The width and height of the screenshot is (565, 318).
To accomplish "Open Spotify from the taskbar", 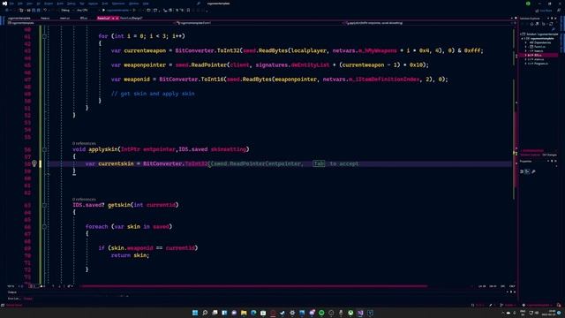I will click(321, 313).
